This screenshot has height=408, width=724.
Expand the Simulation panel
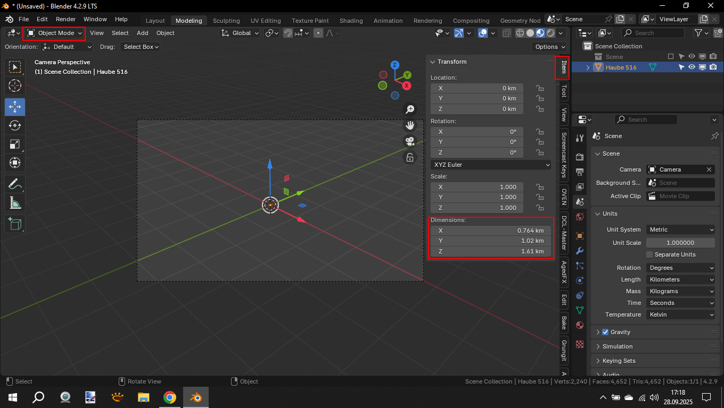click(618, 346)
